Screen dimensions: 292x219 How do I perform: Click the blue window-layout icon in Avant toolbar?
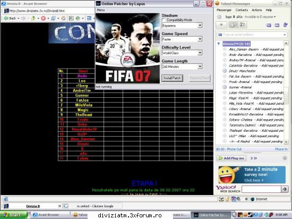point(89,18)
